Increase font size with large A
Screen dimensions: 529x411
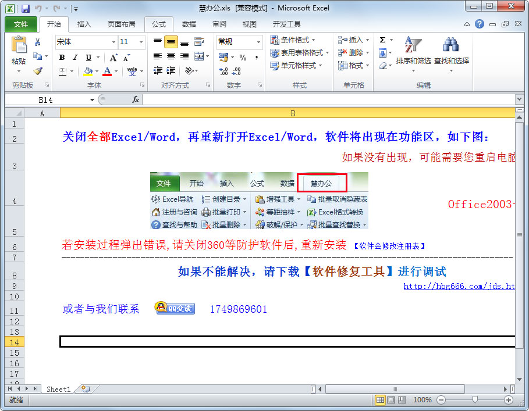(114, 58)
